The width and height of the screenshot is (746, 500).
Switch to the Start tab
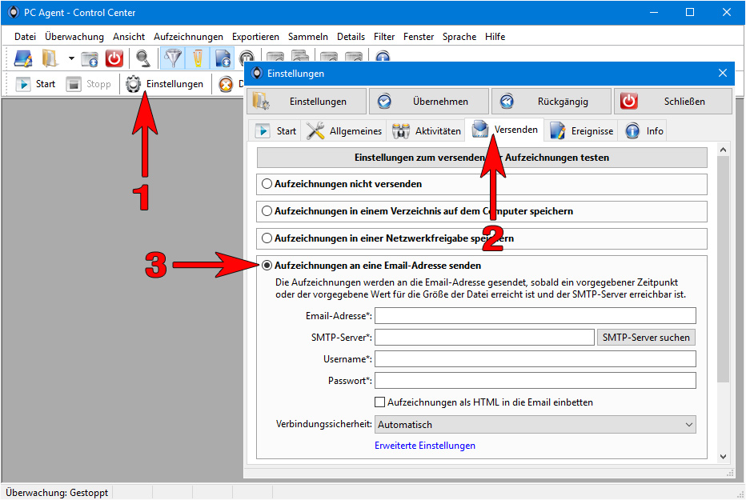click(x=275, y=130)
